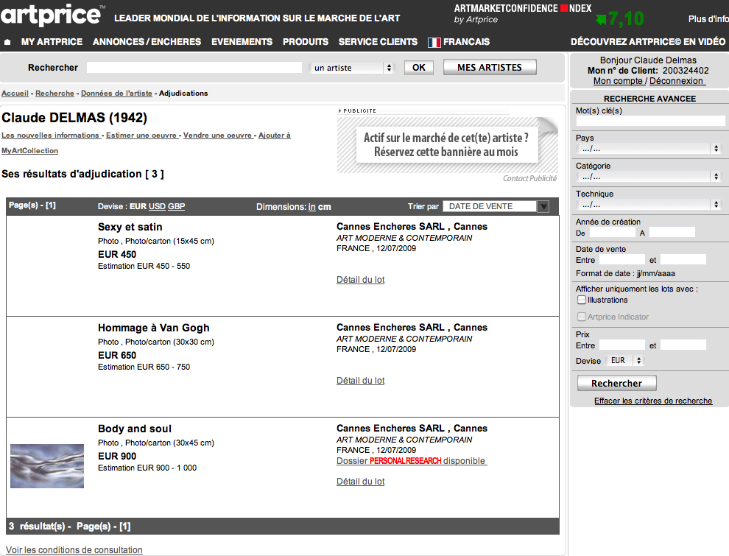This screenshot has height=556, width=729.
Task: Focus Prix 'Entre' field
Action: (622, 345)
